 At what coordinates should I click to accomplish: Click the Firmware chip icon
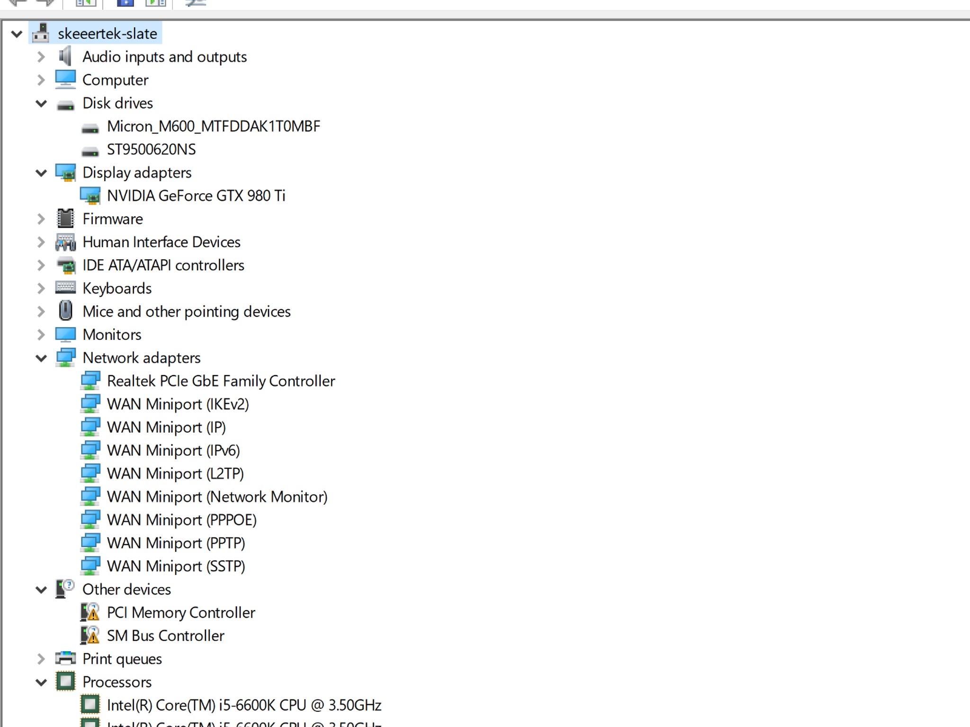(65, 218)
